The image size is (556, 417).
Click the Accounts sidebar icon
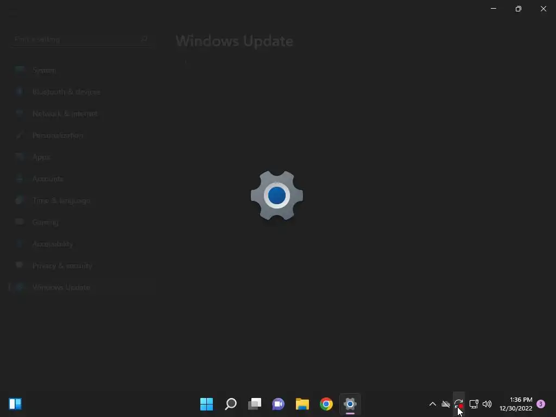(x=20, y=178)
